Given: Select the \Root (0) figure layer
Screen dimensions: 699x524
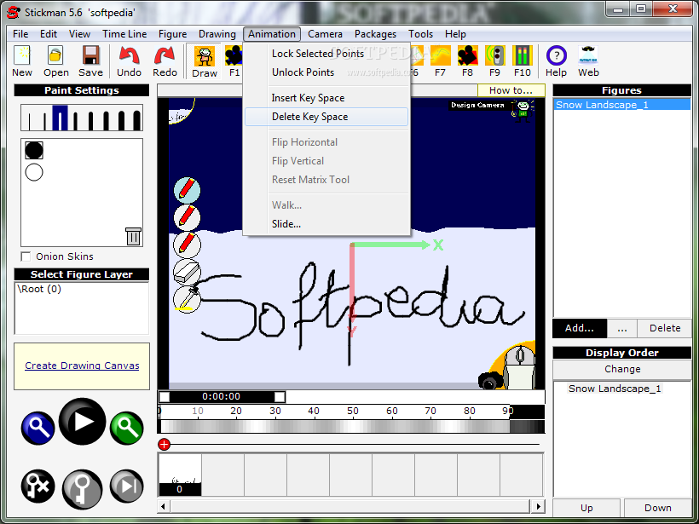Looking at the screenshot, I should point(39,289).
